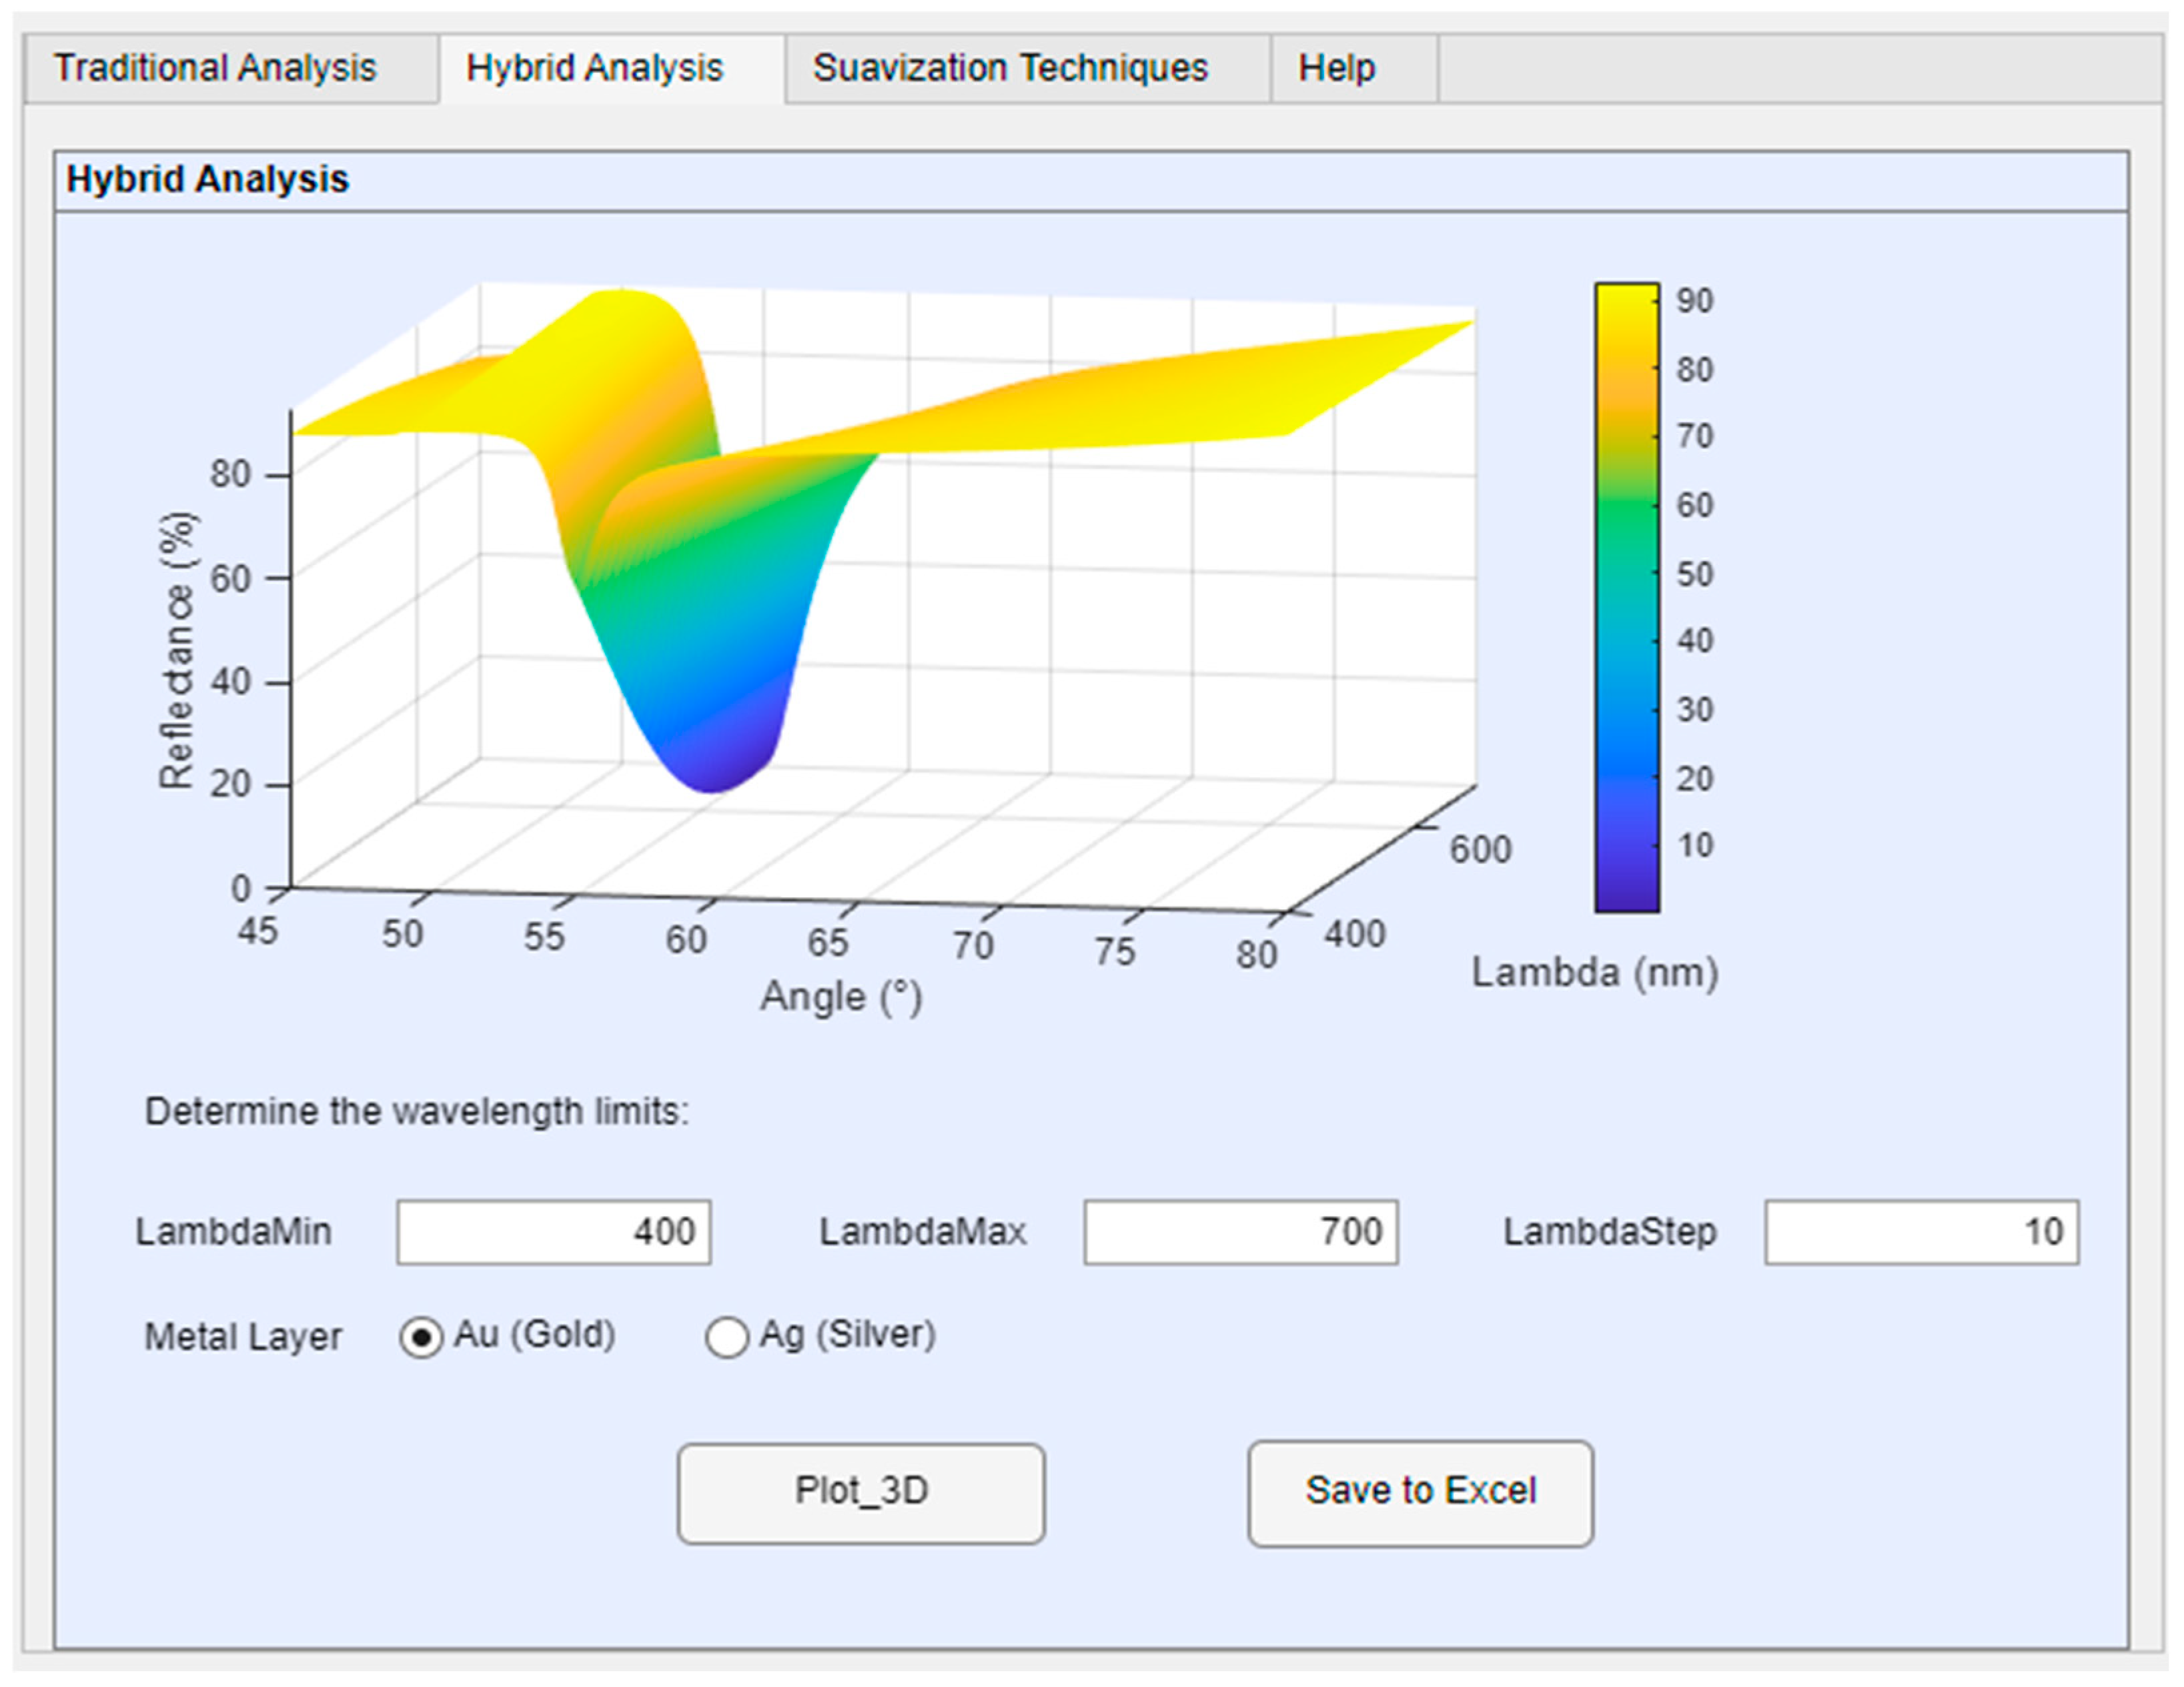The height and width of the screenshot is (1687, 2184).
Task: Focus the LambdaMax value box
Action: 1240,1232
